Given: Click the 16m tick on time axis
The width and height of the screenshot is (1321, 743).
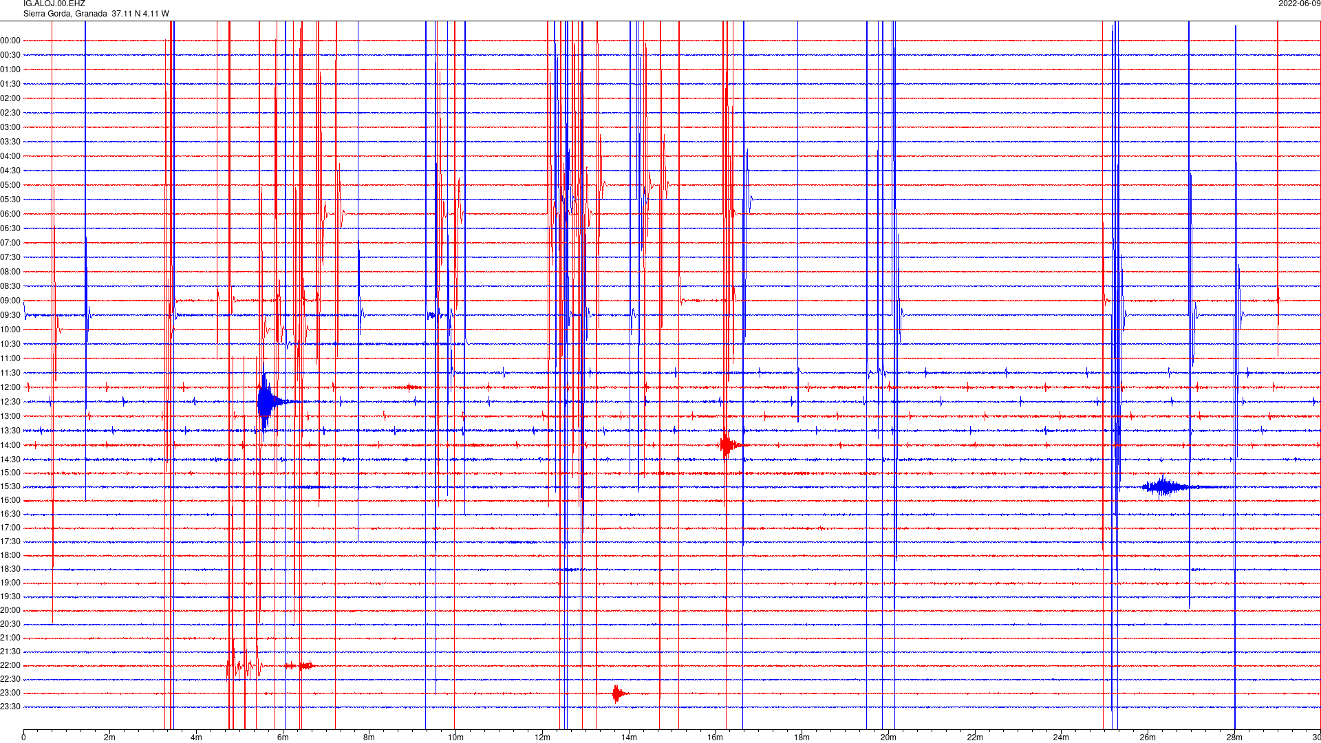Looking at the screenshot, I should pyautogui.click(x=716, y=737).
